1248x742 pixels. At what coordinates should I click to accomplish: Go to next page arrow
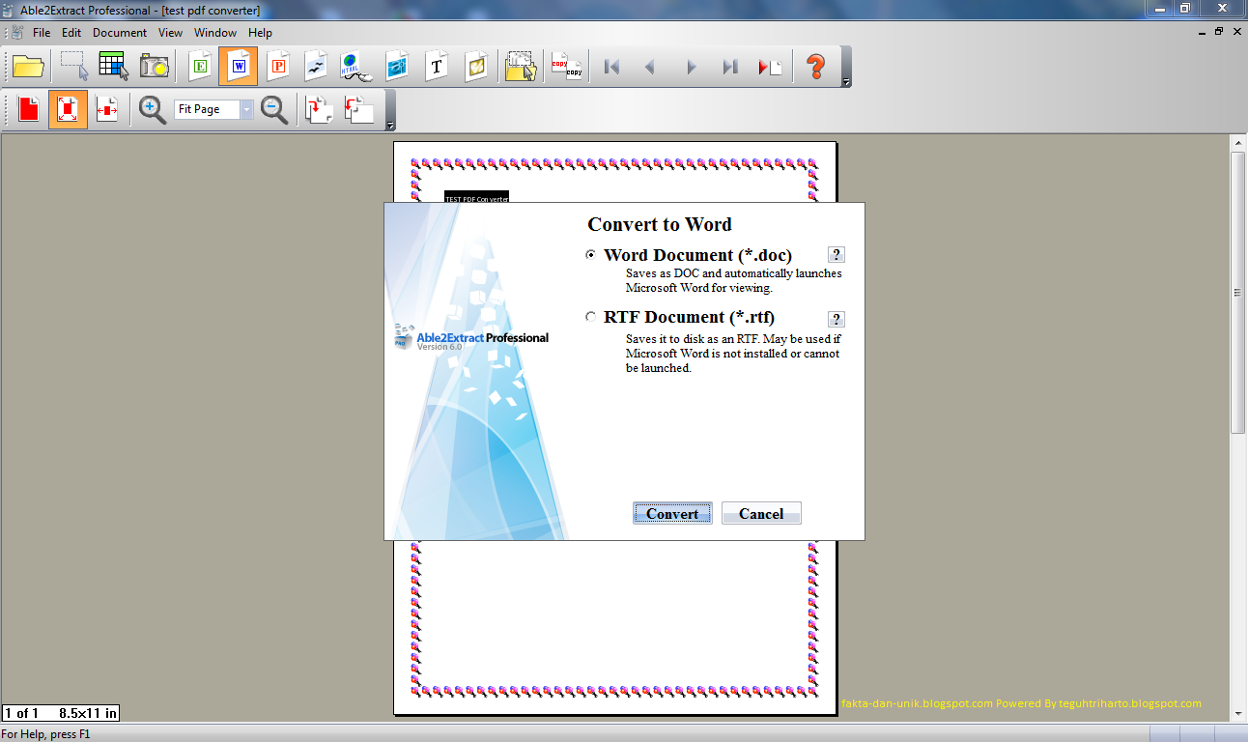point(691,67)
